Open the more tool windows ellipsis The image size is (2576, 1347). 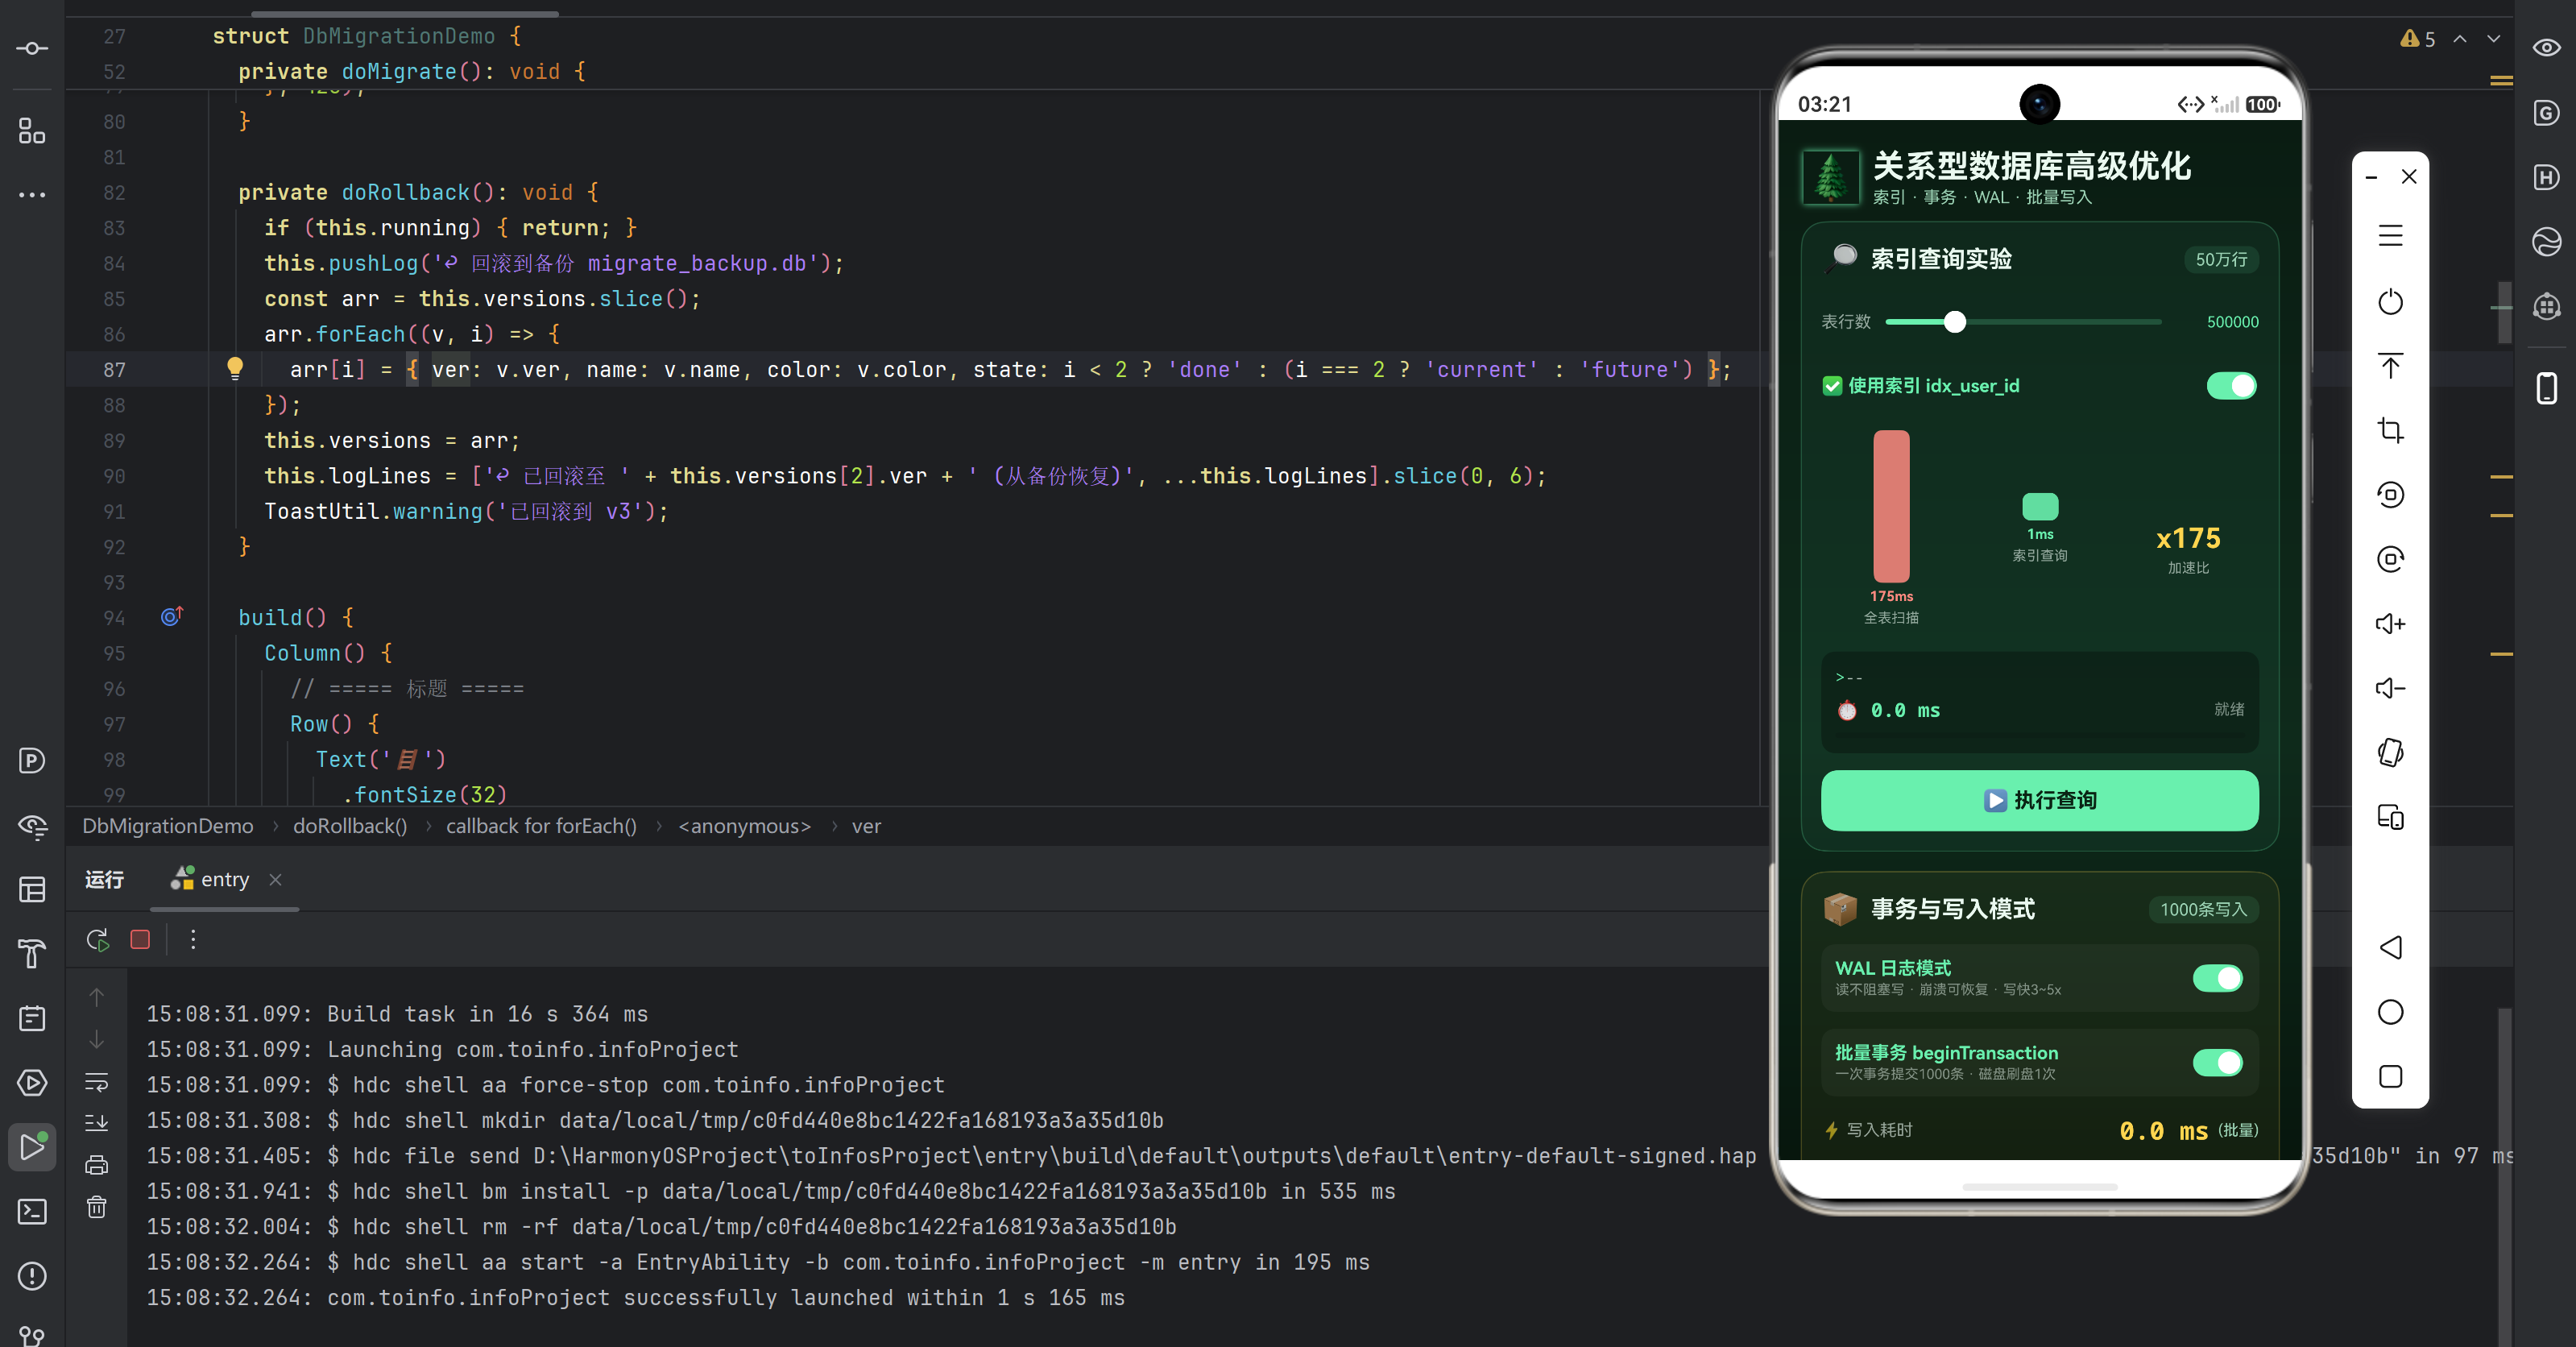coord(32,195)
